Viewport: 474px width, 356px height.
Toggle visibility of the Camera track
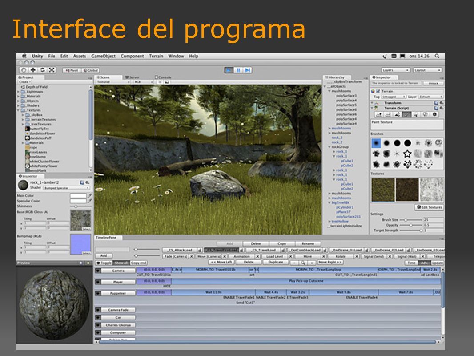point(98,271)
